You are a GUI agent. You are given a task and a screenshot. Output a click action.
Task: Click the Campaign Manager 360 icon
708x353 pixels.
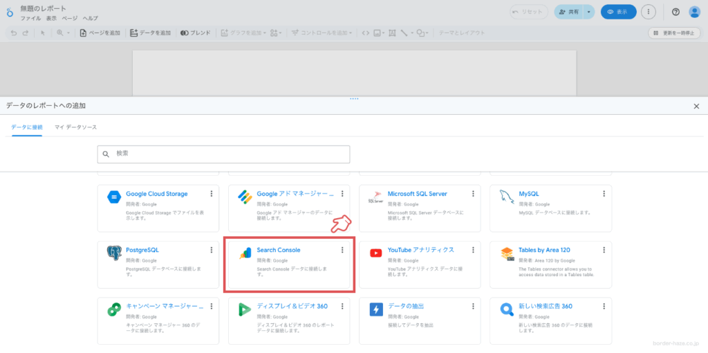(x=113, y=309)
